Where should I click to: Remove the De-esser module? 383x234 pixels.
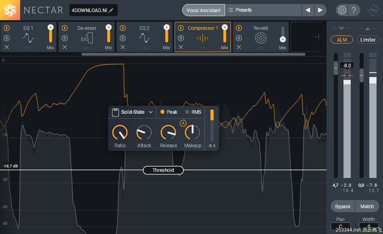65,47
